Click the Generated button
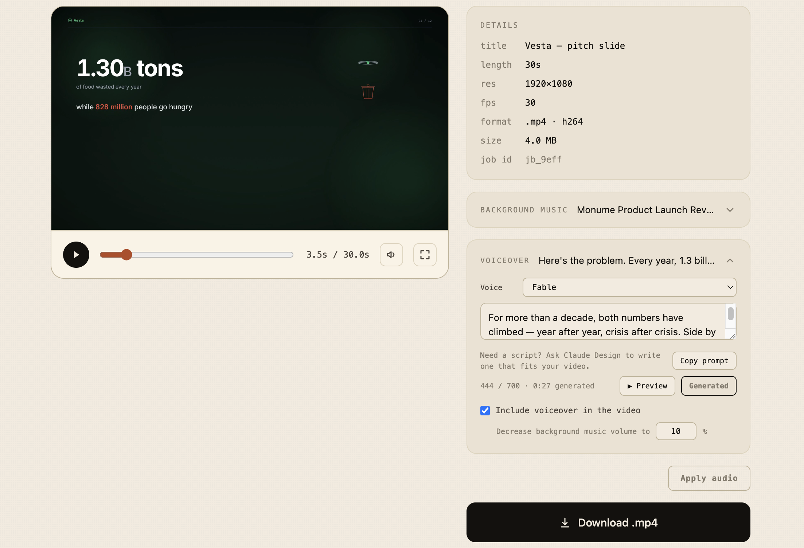The width and height of the screenshot is (804, 548). (709, 386)
